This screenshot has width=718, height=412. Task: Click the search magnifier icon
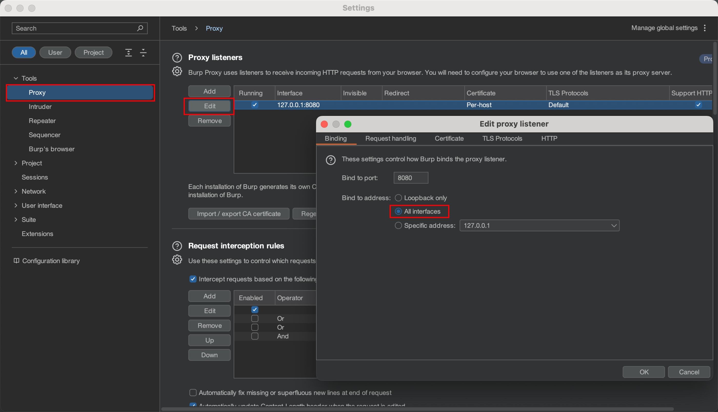pyautogui.click(x=140, y=28)
